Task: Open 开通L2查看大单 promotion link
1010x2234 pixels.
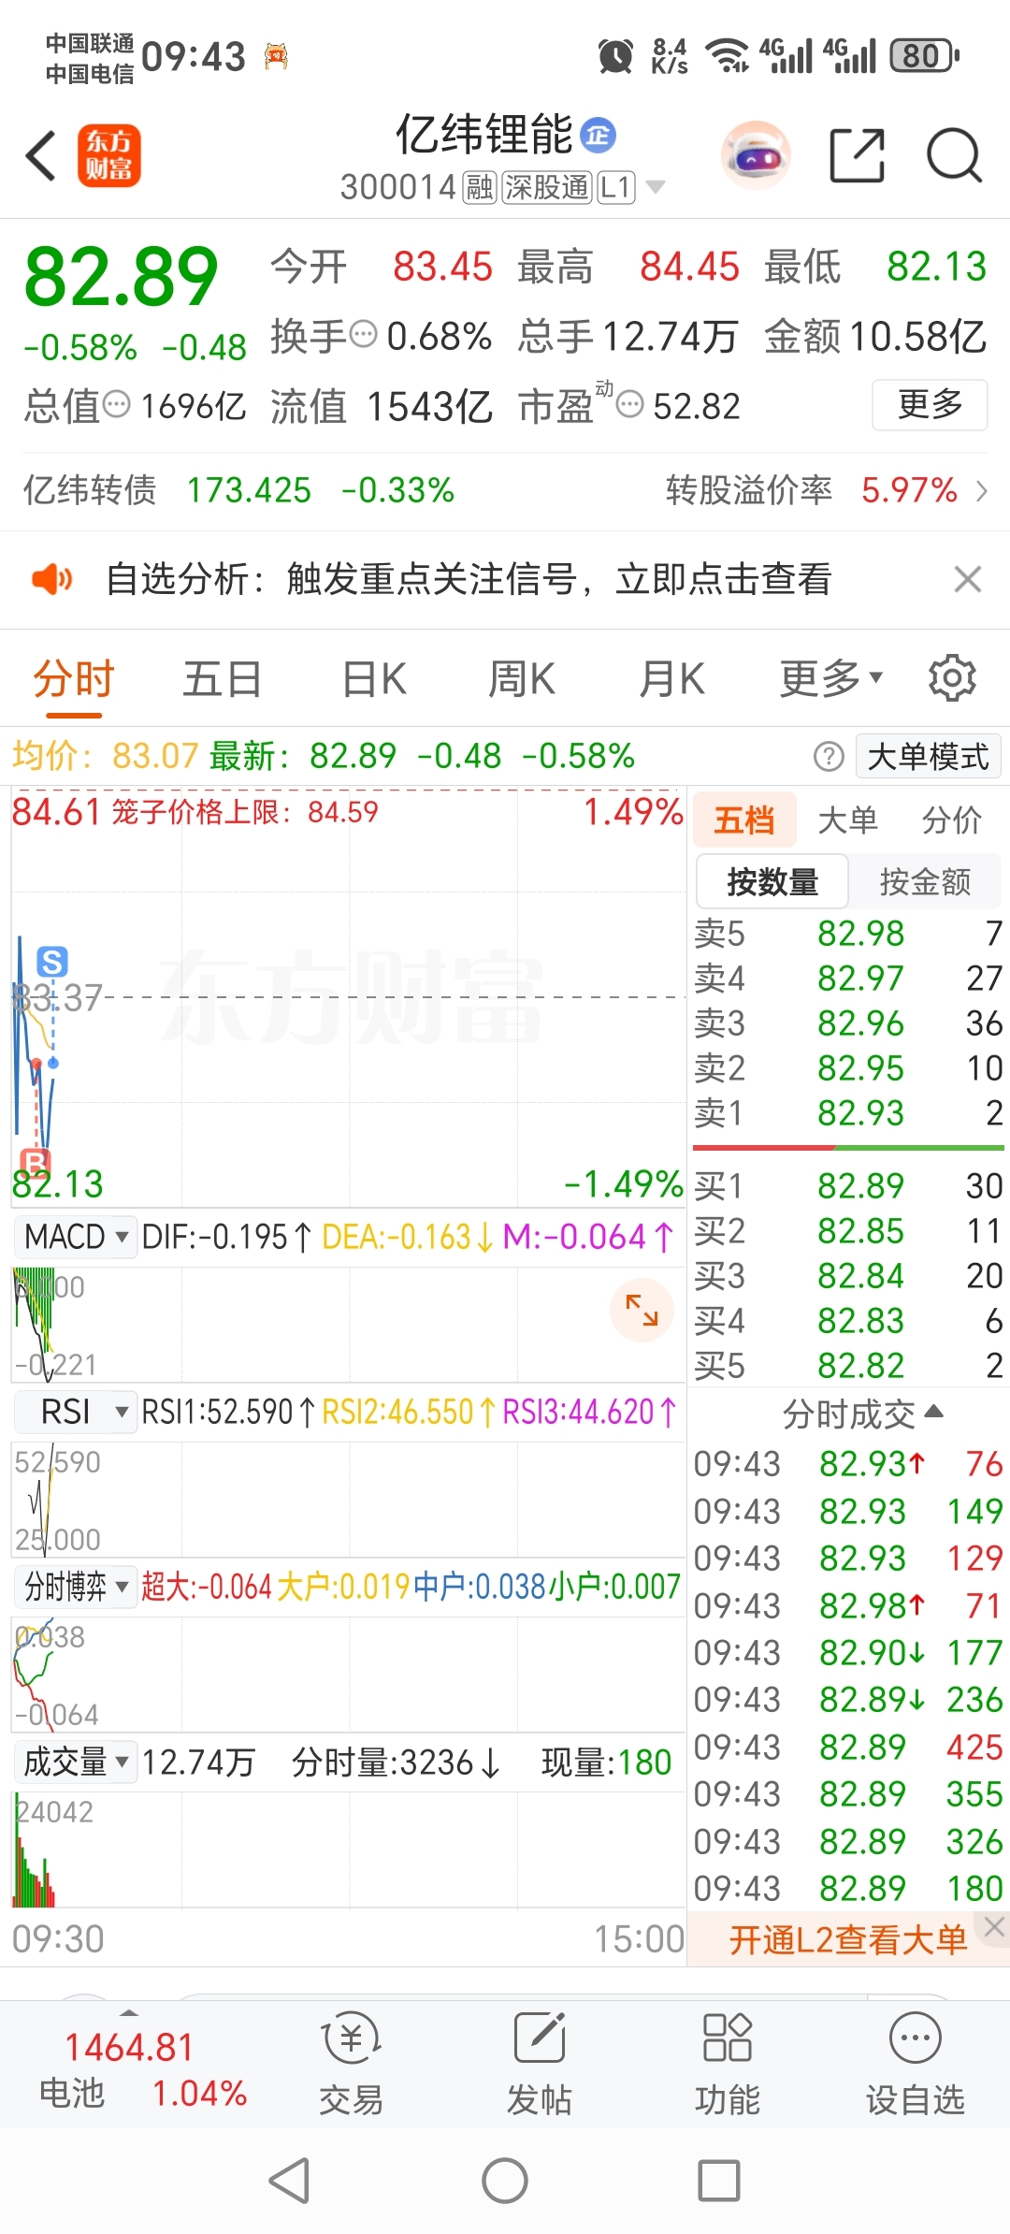Action: [847, 1940]
